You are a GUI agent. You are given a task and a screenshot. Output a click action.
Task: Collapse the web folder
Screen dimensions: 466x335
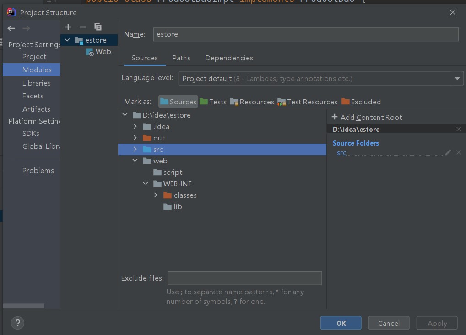[135, 161]
